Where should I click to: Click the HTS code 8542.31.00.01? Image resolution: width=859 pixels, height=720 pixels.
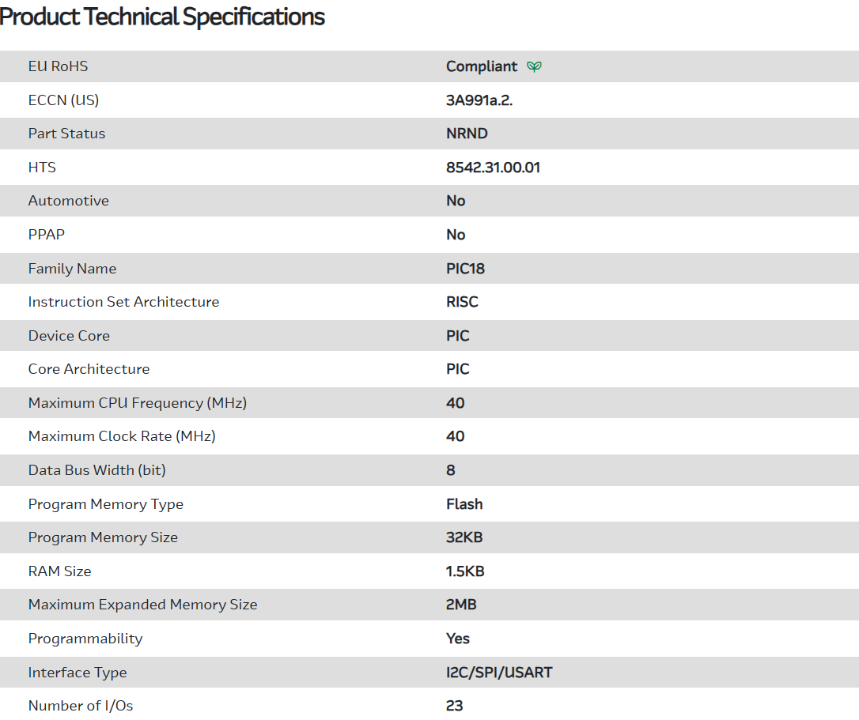point(493,168)
